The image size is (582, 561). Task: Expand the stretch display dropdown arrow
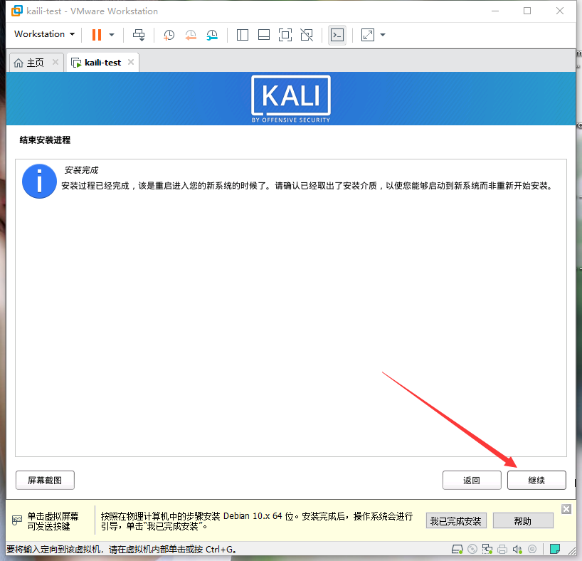coord(383,35)
